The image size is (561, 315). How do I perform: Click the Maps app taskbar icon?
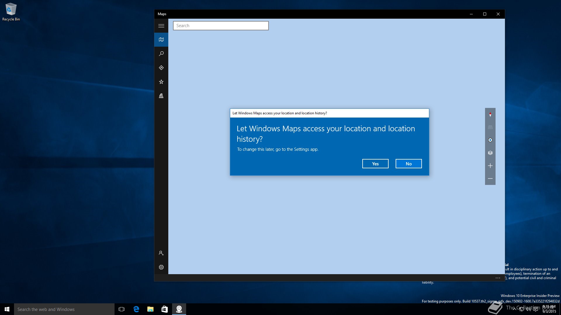coord(179,309)
